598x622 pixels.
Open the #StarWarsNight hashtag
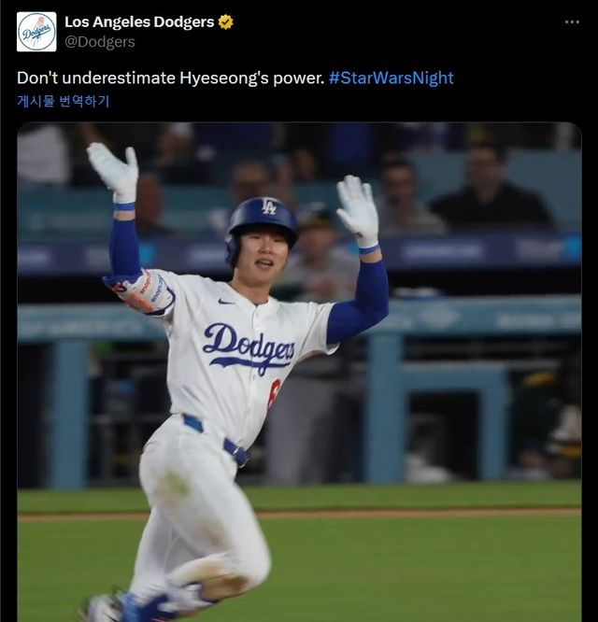[391, 78]
